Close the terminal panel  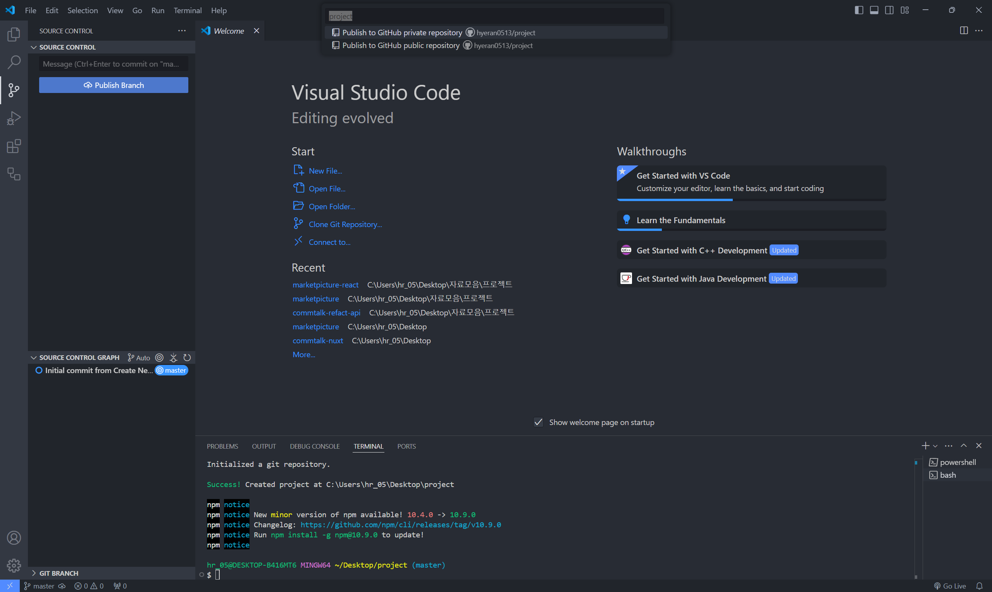(x=978, y=446)
